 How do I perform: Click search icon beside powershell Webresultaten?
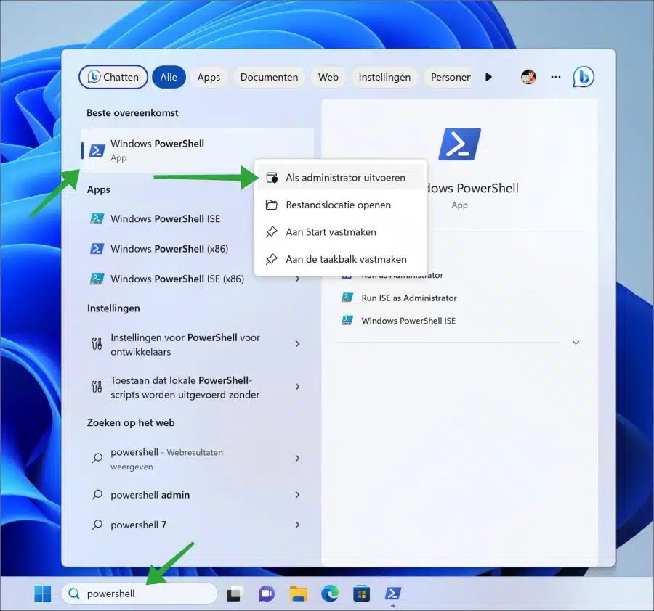[97, 458]
